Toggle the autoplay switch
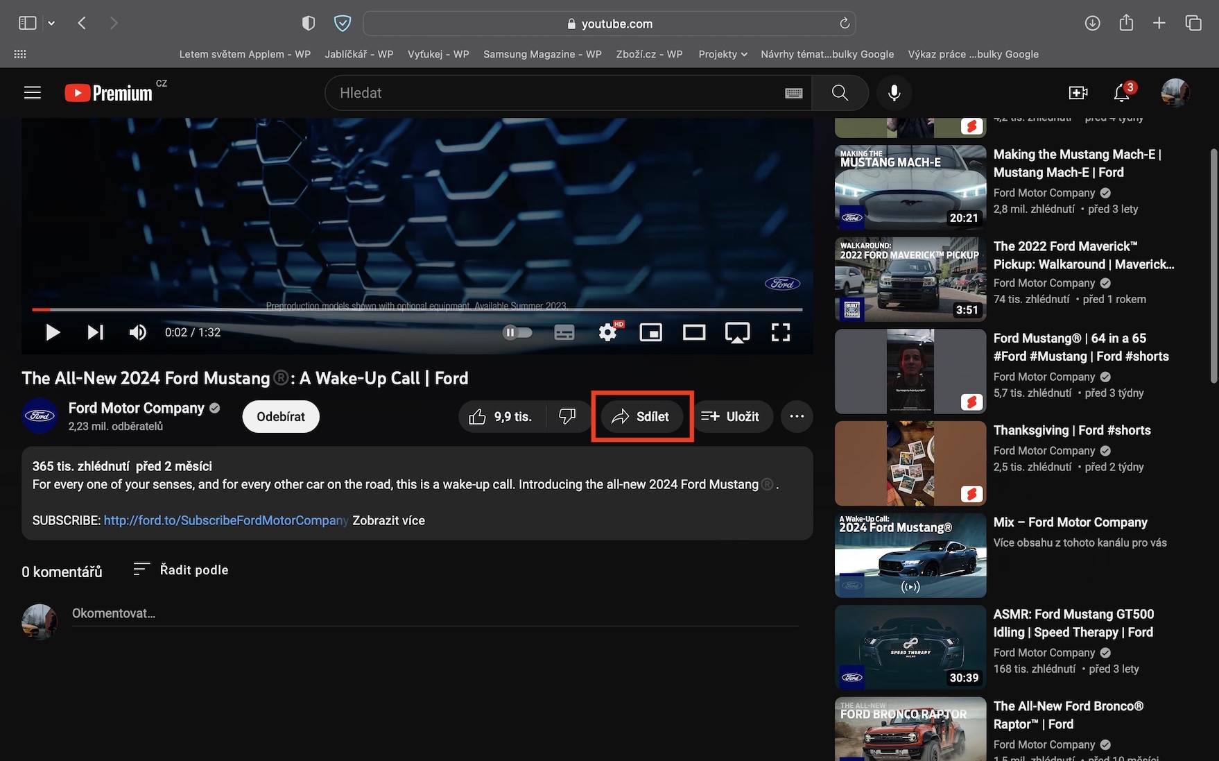Image resolution: width=1219 pixels, height=761 pixels. coord(517,333)
